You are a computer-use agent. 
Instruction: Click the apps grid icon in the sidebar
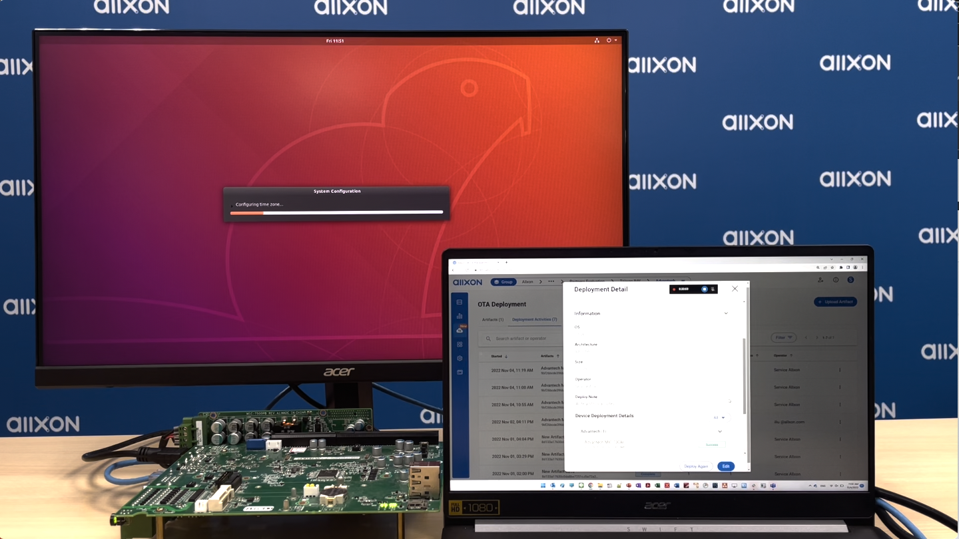[x=460, y=344]
